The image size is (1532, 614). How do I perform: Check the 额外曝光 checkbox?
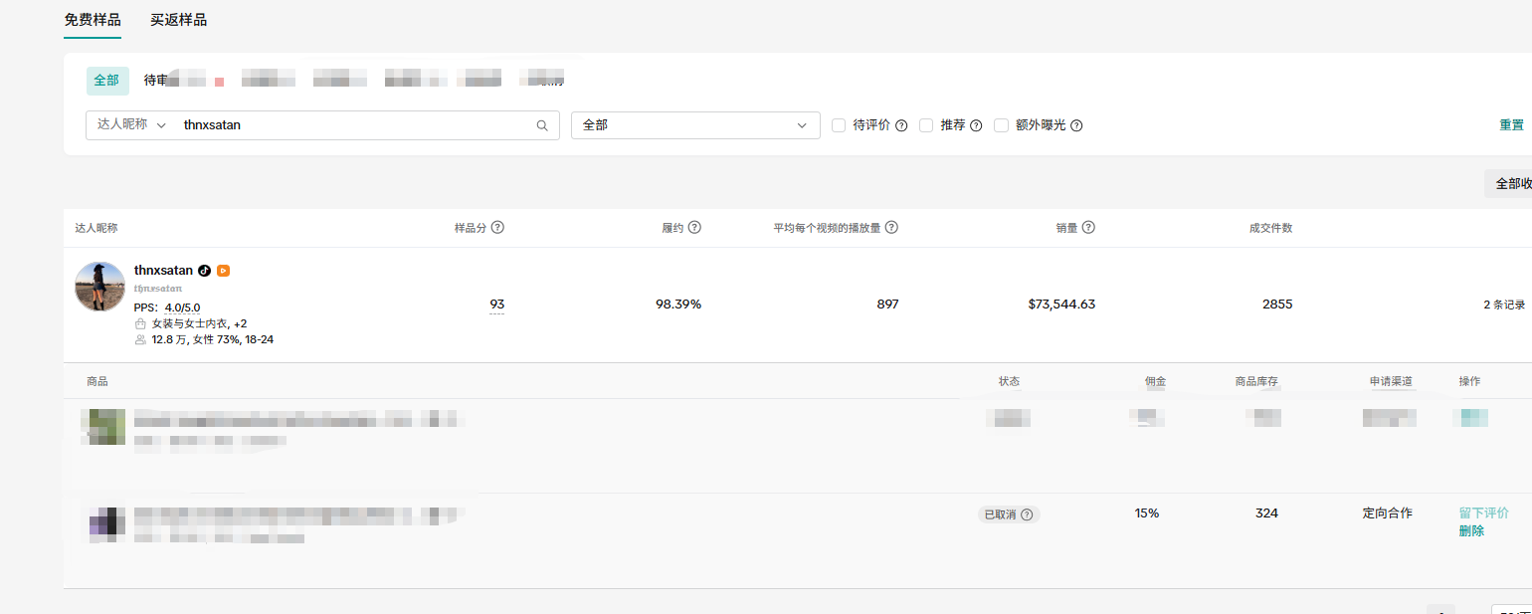[1002, 125]
